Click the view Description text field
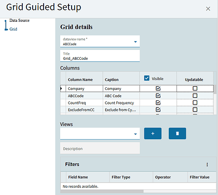Image resolution: width=218 pixels, height=195 pixels. coord(100,148)
